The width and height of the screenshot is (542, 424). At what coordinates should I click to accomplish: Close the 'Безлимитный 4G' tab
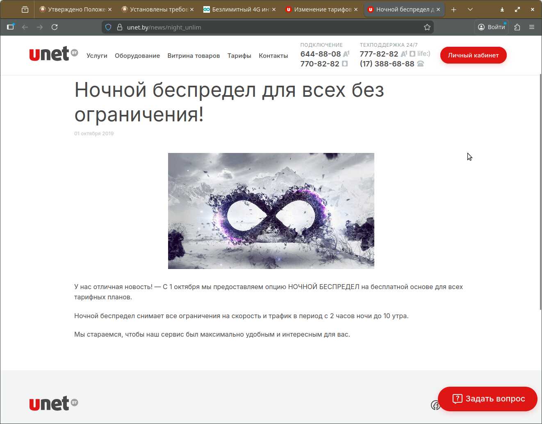(274, 9)
